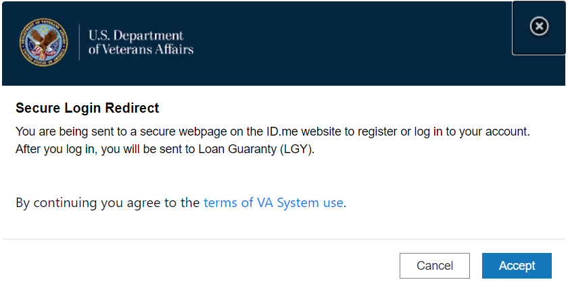Close the Secure Login Redirect dialog
The height and width of the screenshot is (286, 568).
539,26
